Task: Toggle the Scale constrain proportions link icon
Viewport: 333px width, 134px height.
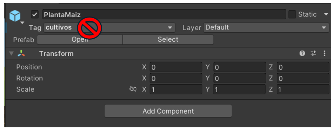Action: point(133,89)
